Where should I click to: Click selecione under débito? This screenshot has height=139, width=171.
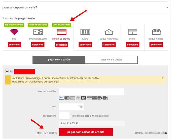(x=132, y=45)
